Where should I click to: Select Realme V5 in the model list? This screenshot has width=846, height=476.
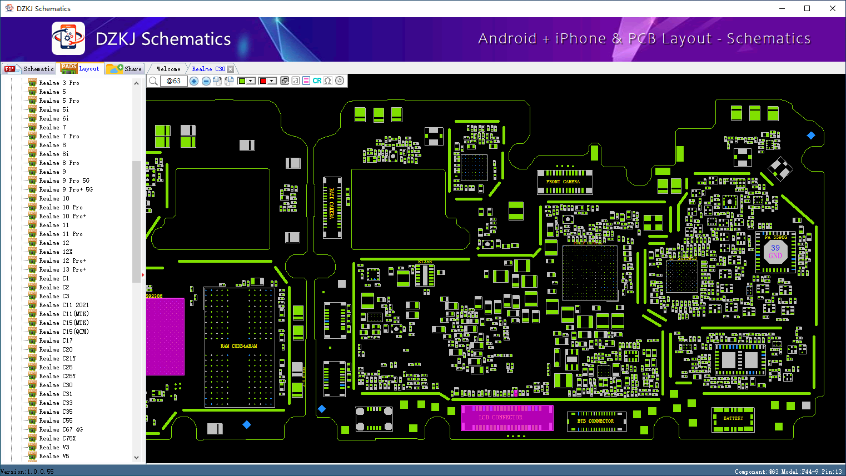(54, 456)
